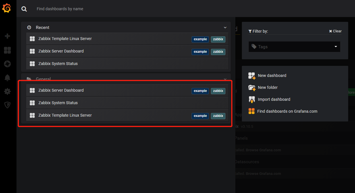Click dashboard icon of Recent Zabbix System Status
355x193 pixels.
tap(32, 64)
